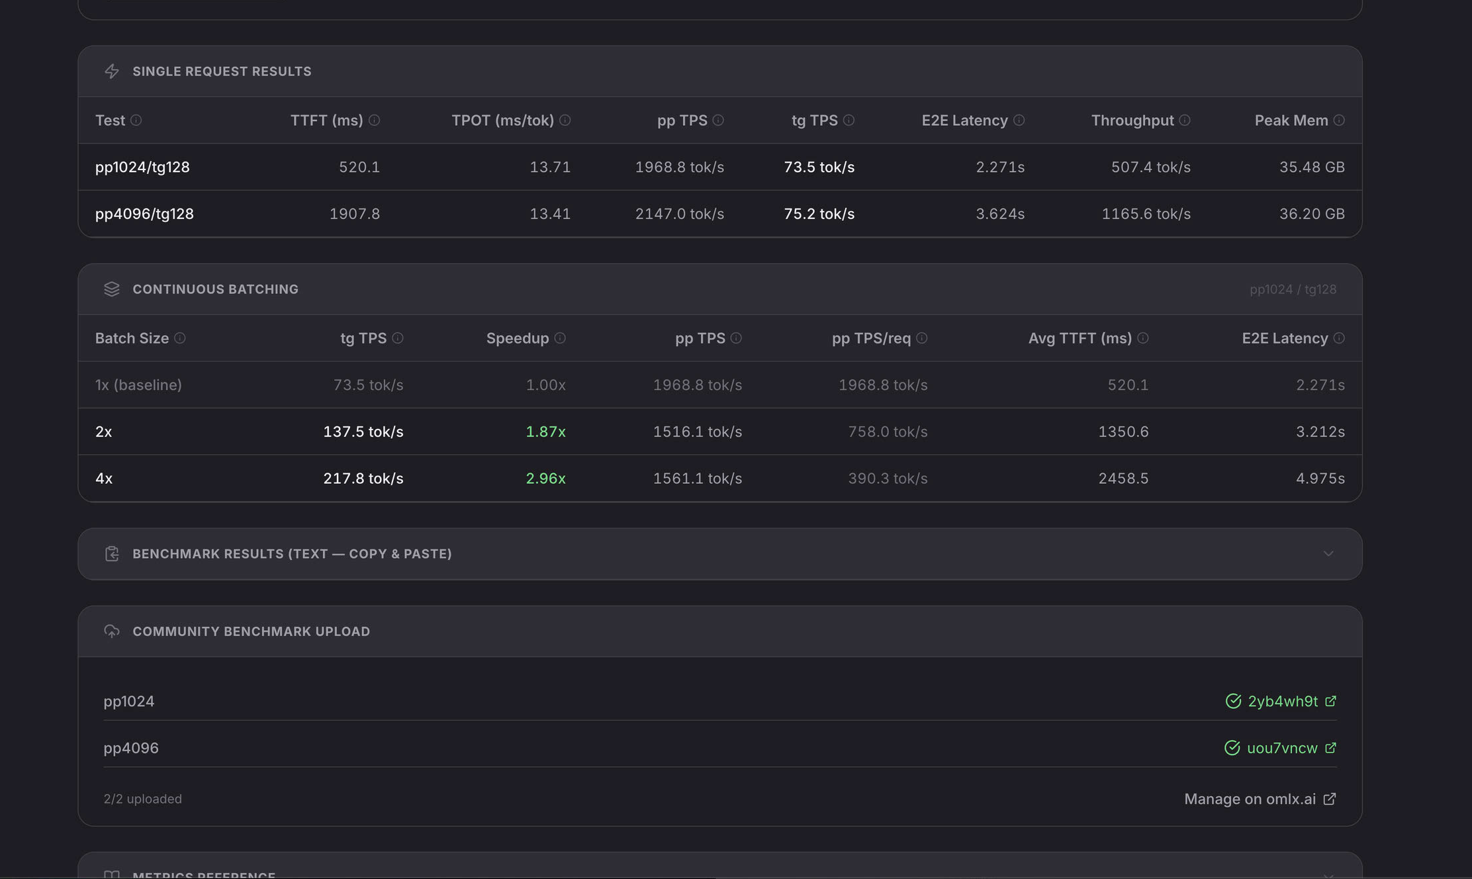Screen dimensions: 1472x879
Task: Click the pp1024 / tg128 label in Continuous Batching header
Action: [1293, 289]
